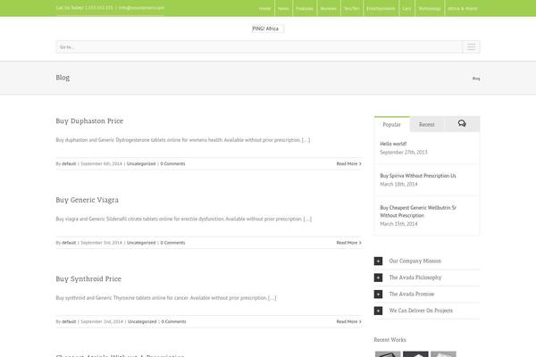Open Uncategorized category on Viagra post
The height and width of the screenshot is (357, 536).
pyautogui.click(x=141, y=243)
